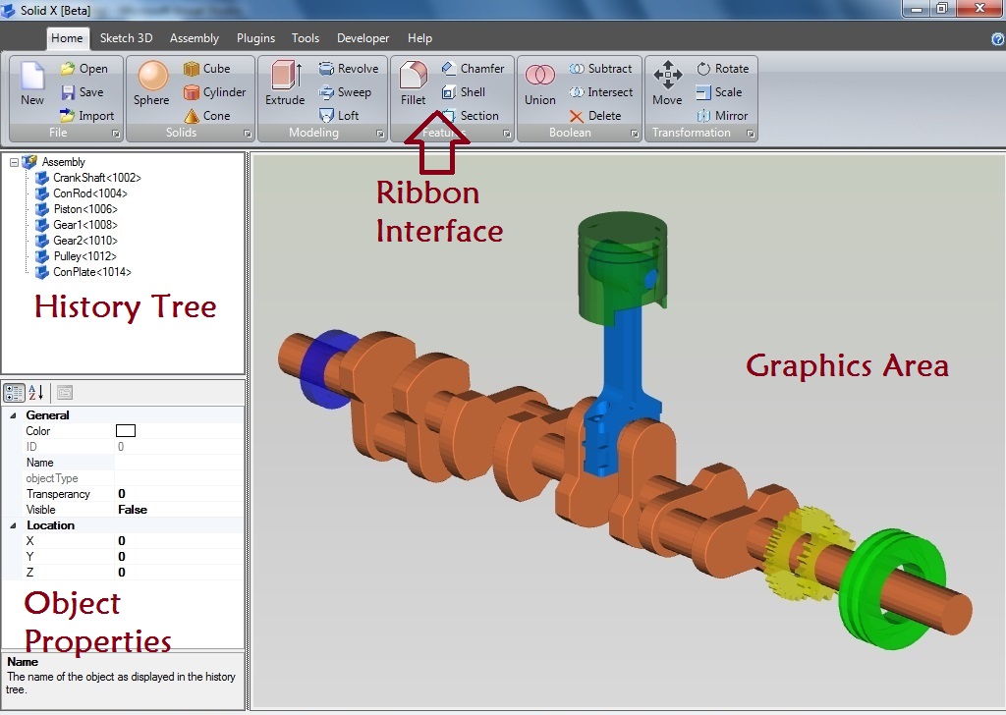Image resolution: width=1006 pixels, height=715 pixels.
Task: Open the Features group dialog launcher
Action: (507, 134)
